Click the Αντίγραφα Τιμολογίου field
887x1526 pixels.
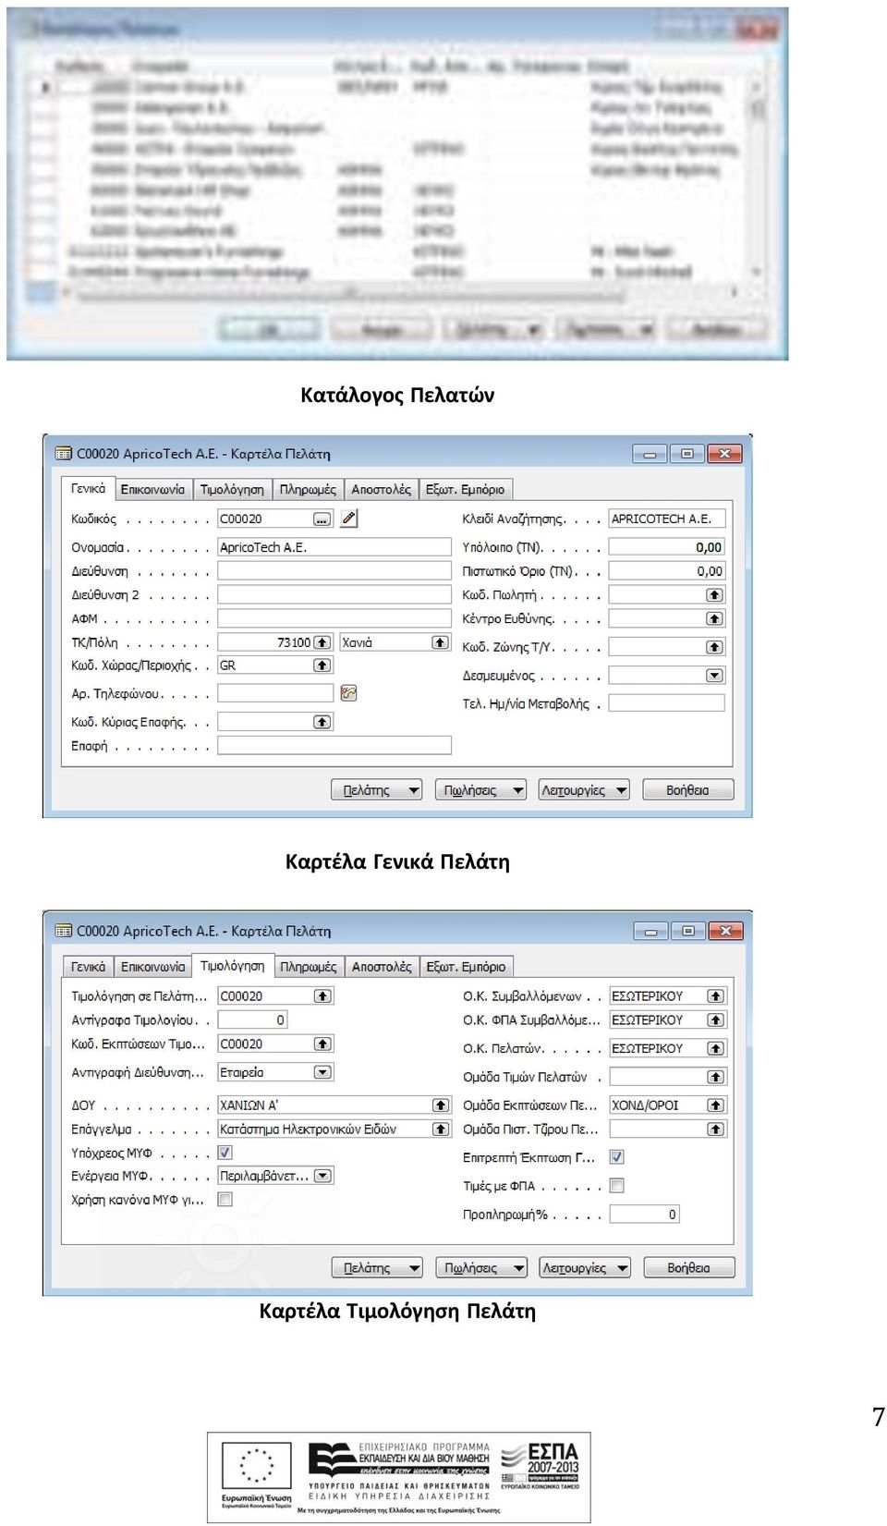pos(252,1019)
